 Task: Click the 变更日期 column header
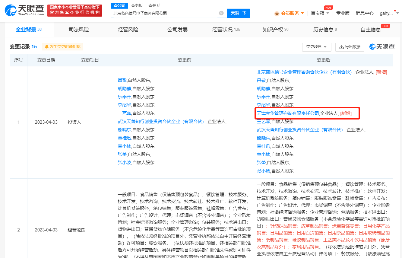46,60
